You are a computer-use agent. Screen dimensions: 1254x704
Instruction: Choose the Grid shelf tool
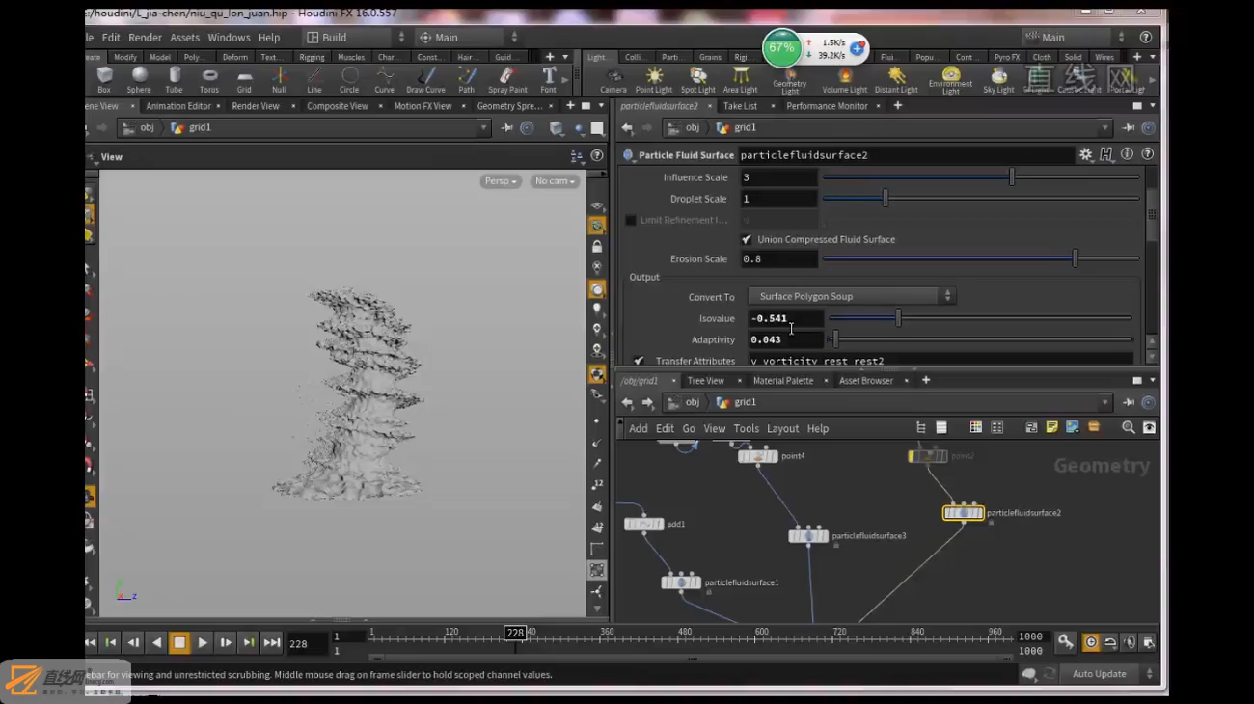[x=244, y=79]
